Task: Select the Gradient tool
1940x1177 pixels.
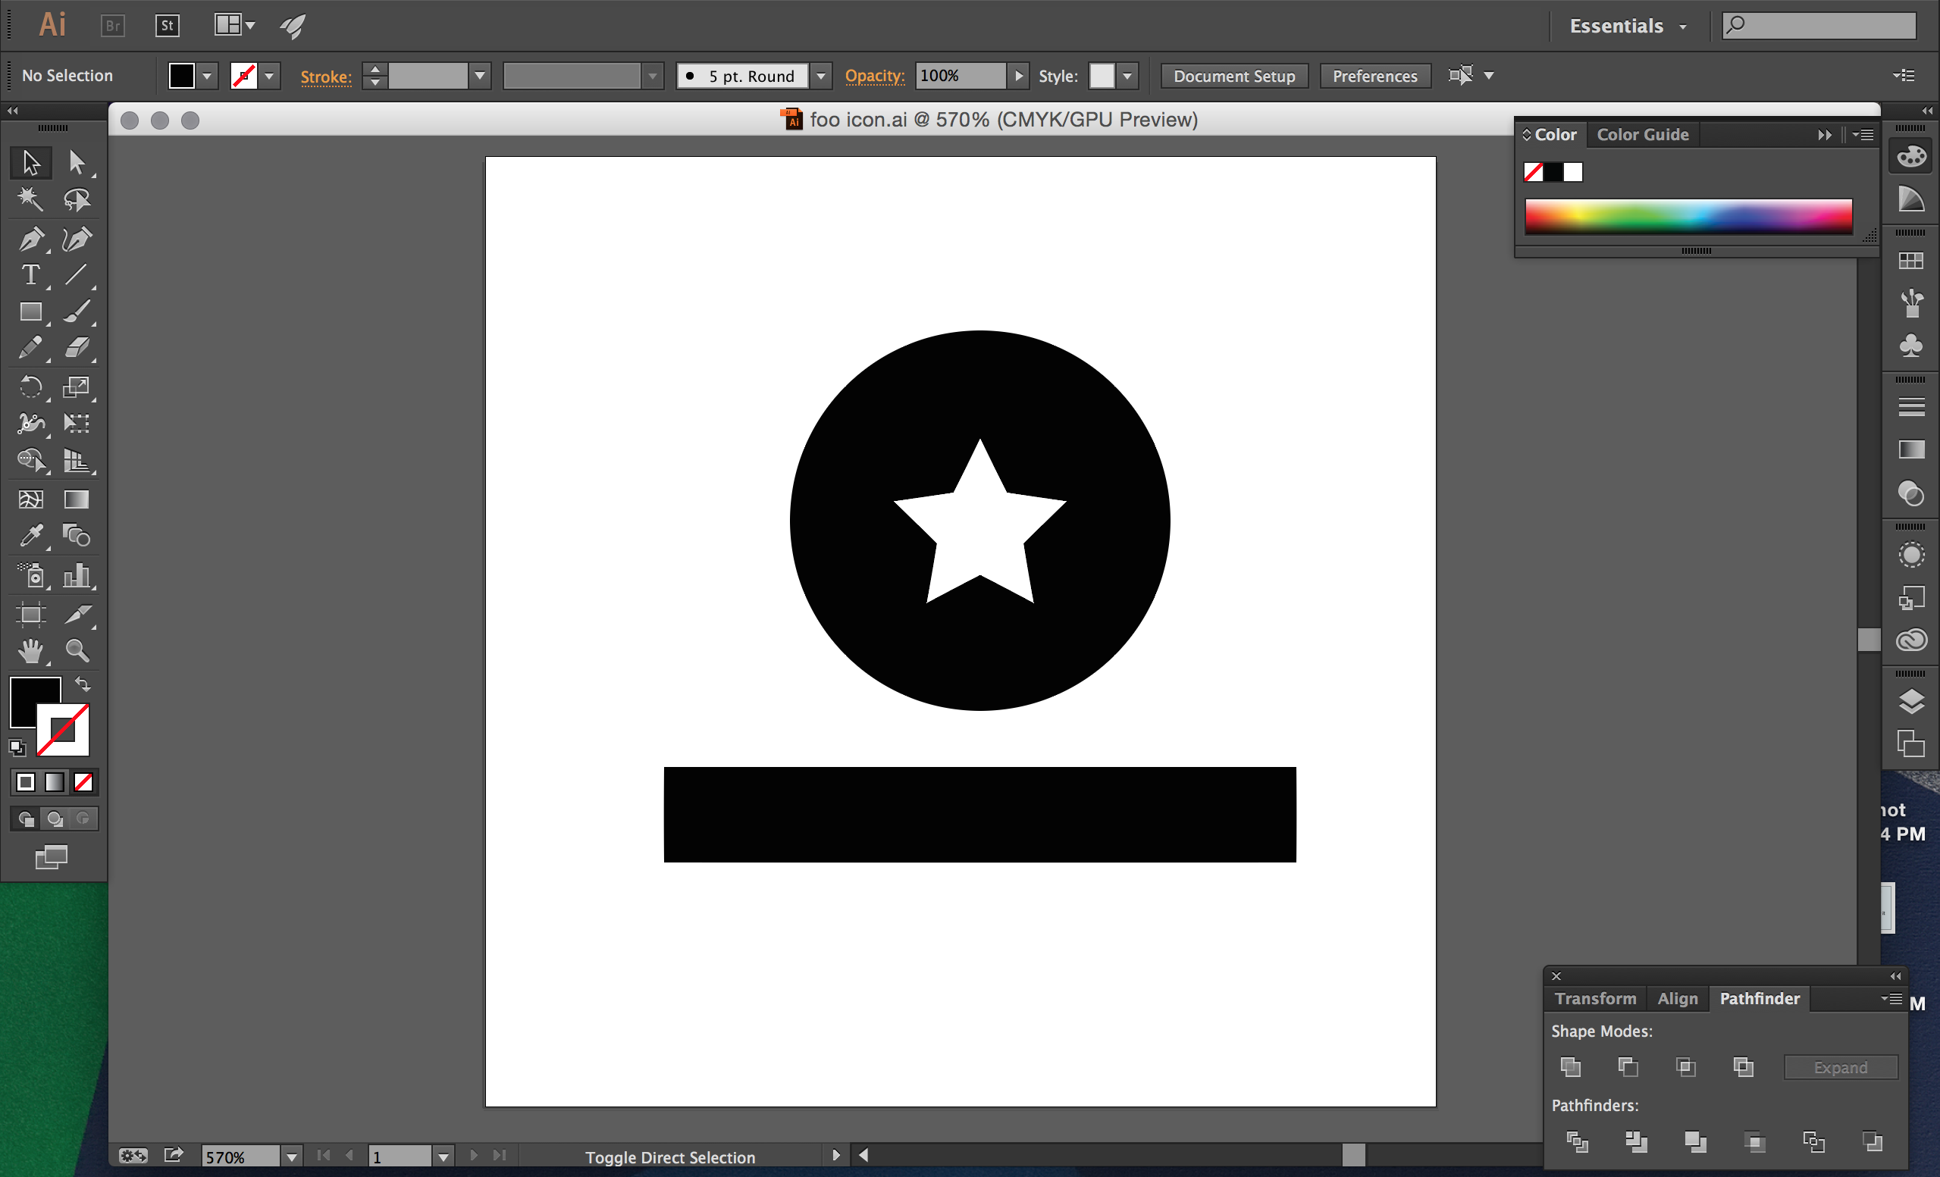Action: pos(77,499)
